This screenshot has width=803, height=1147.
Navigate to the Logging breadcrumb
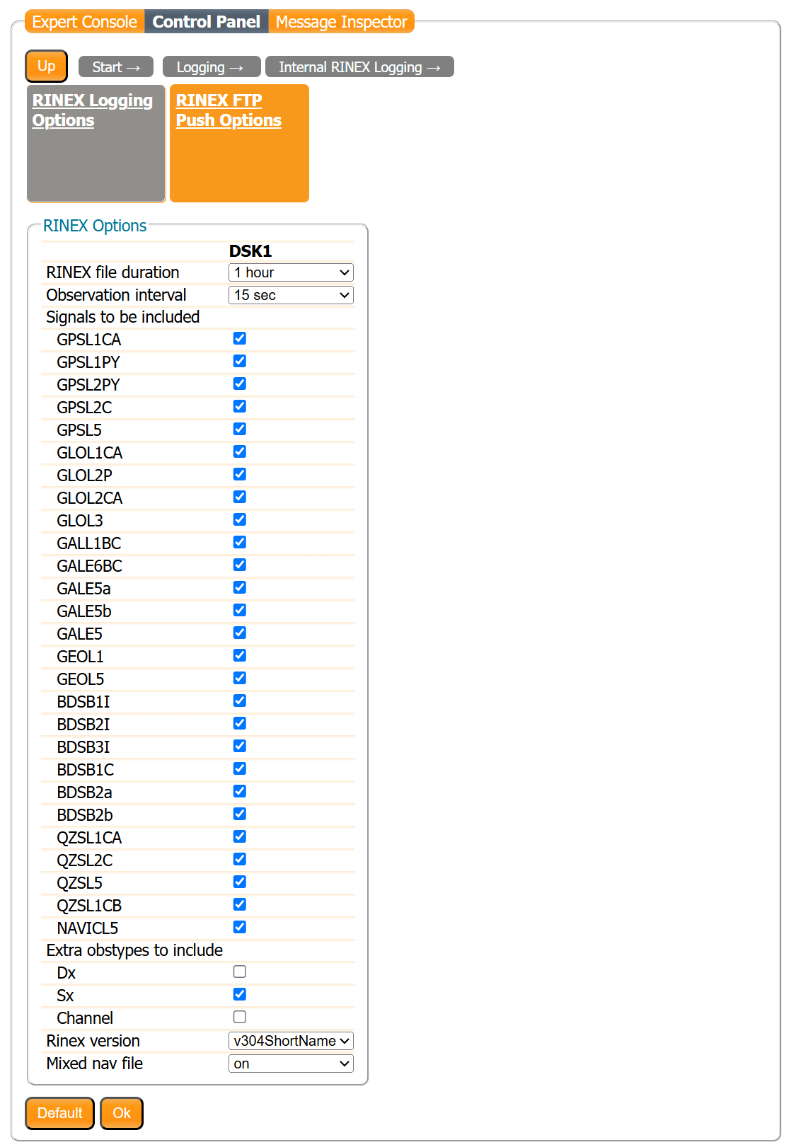pos(211,67)
